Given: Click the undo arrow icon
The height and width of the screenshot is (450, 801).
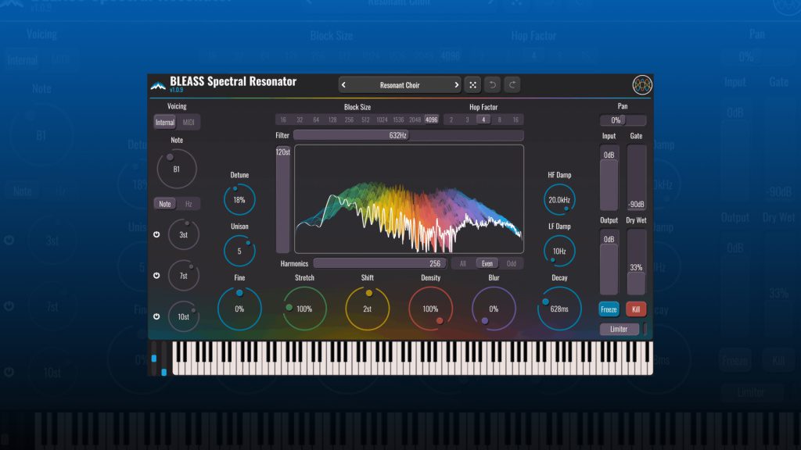Looking at the screenshot, I should [493, 85].
